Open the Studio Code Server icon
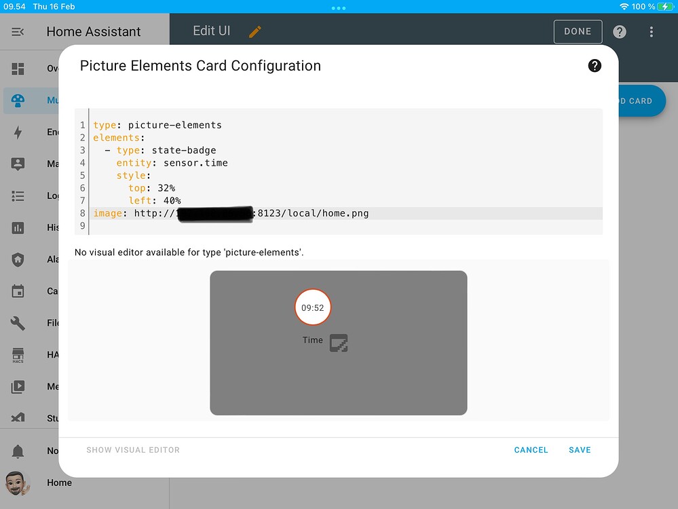678x509 pixels. [x=18, y=418]
